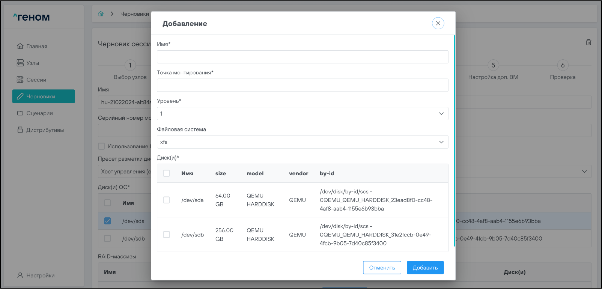The height and width of the screenshot is (289, 602).
Task: Click the Имя input field in the dialog
Action: [302, 57]
